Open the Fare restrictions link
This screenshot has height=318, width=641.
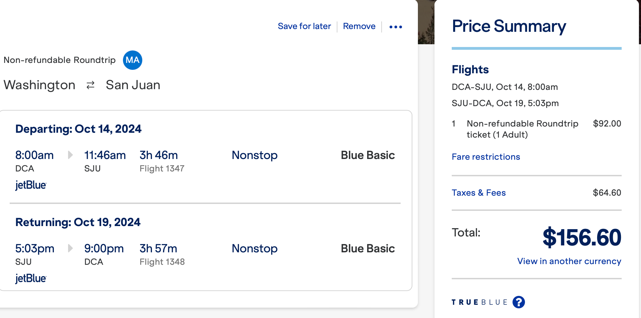(x=486, y=157)
